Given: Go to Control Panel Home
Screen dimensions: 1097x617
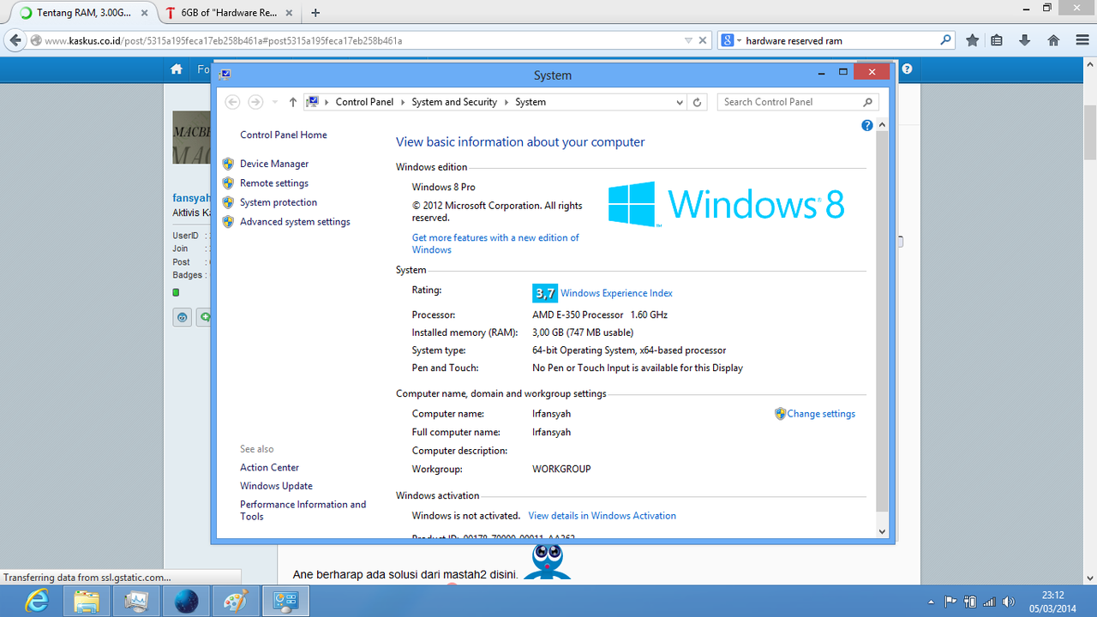Looking at the screenshot, I should (x=284, y=135).
